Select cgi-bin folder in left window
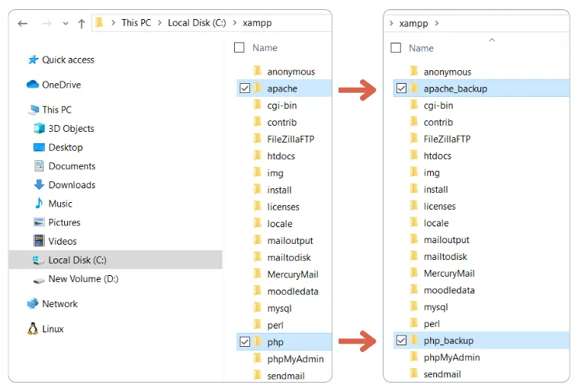The height and width of the screenshot is (391, 578). coord(283,105)
